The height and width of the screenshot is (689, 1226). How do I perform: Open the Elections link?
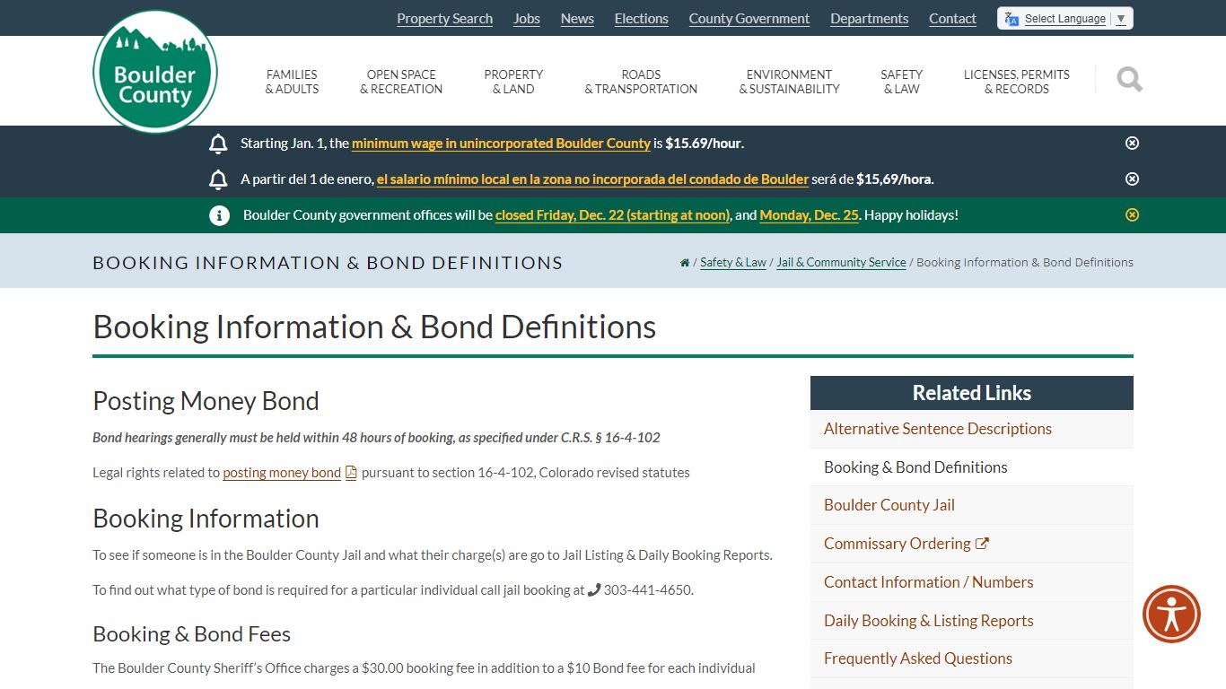[x=641, y=19]
